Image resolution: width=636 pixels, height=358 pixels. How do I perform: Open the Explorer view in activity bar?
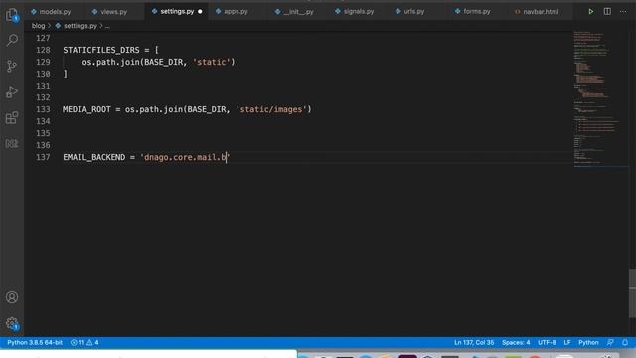(x=12, y=15)
